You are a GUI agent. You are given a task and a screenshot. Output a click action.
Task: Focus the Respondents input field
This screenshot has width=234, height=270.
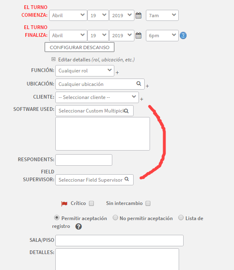[x=84, y=160]
